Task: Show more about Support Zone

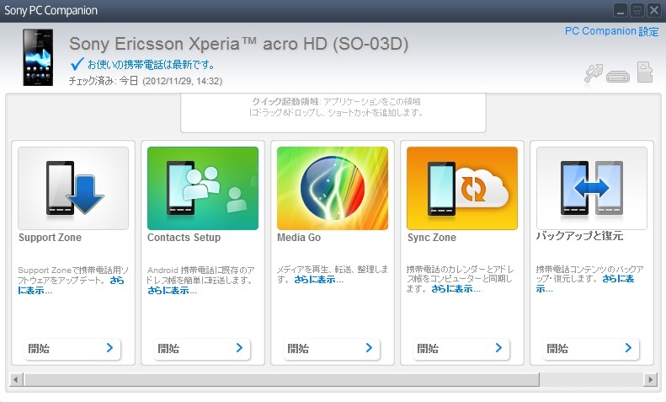Action: 35,291
